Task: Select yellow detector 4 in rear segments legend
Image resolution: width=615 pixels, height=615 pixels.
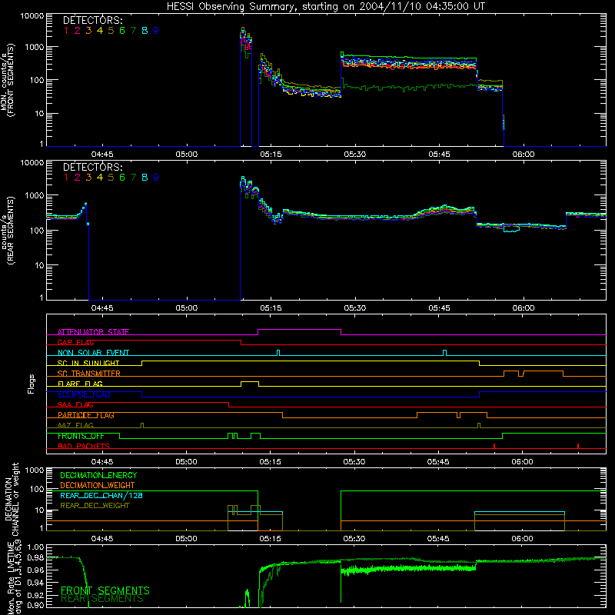Action: click(100, 178)
